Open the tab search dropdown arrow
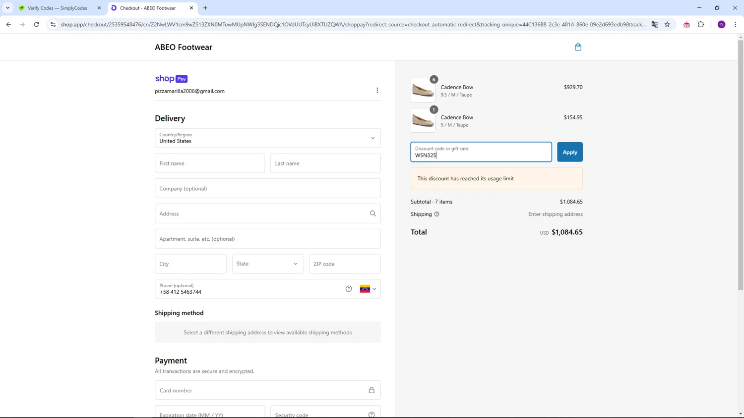 coord(7,8)
